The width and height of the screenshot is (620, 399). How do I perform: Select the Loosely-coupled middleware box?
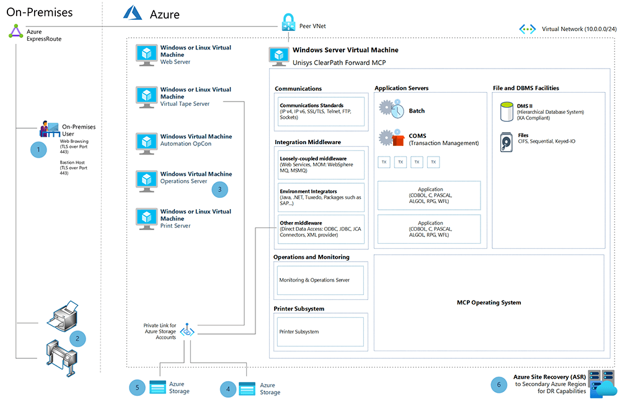321,165
